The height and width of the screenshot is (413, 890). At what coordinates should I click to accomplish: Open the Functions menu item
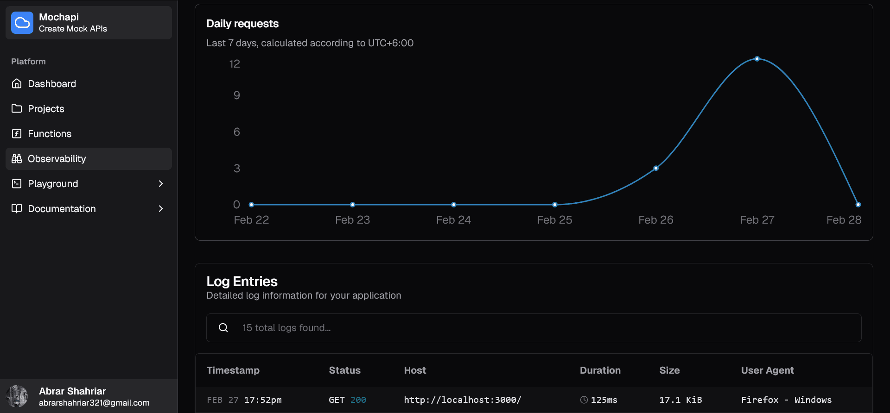coord(50,134)
